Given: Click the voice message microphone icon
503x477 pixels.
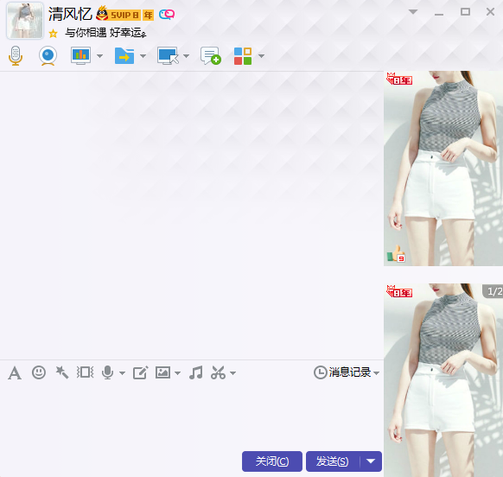Looking at the screenshot, I should tap(107, 372).
